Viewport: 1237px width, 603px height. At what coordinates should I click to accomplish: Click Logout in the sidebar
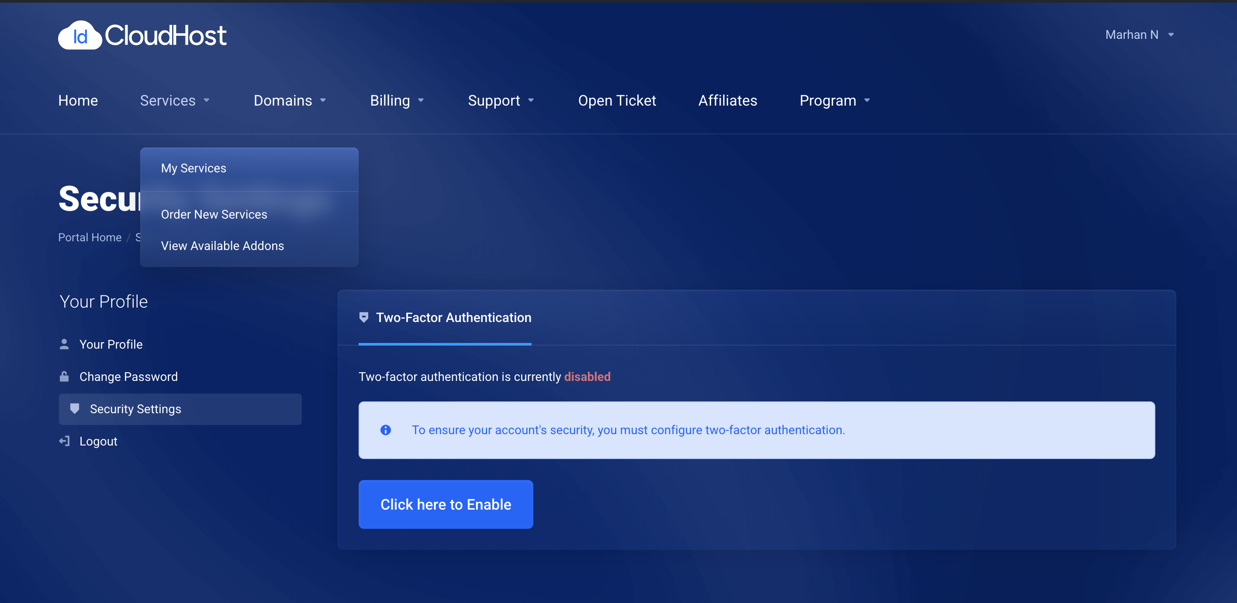tap(98, 440)
